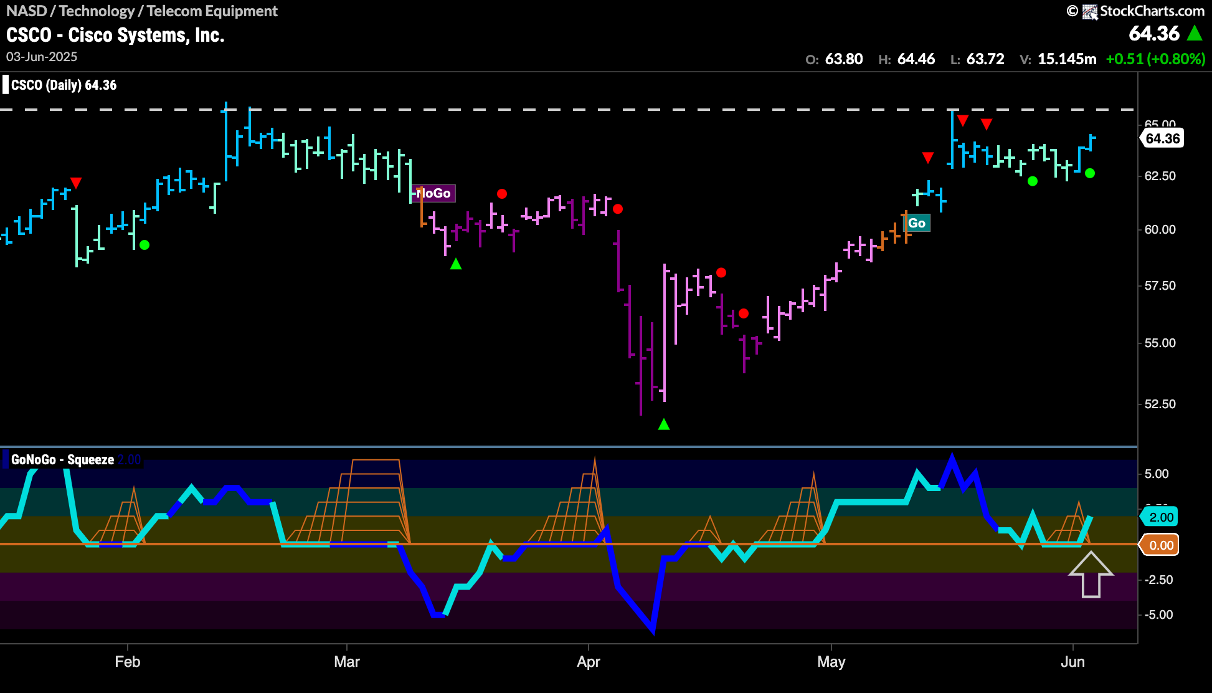
Task: Click the 62.50 price axis tick
Action: point(1160,176)
